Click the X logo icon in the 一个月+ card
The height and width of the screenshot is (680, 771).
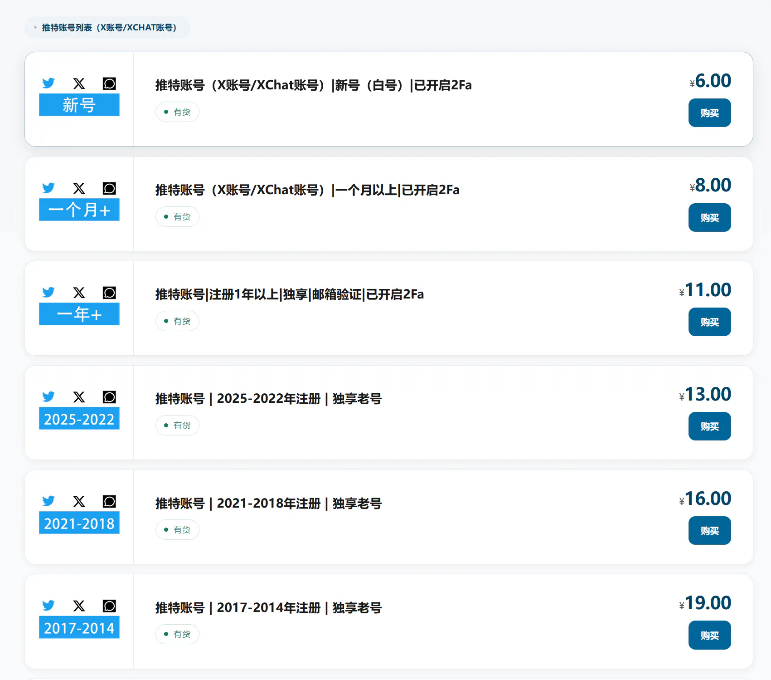[x=79, y=188]
